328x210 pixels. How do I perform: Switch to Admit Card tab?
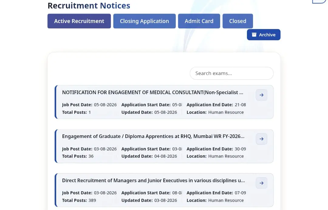199,21
